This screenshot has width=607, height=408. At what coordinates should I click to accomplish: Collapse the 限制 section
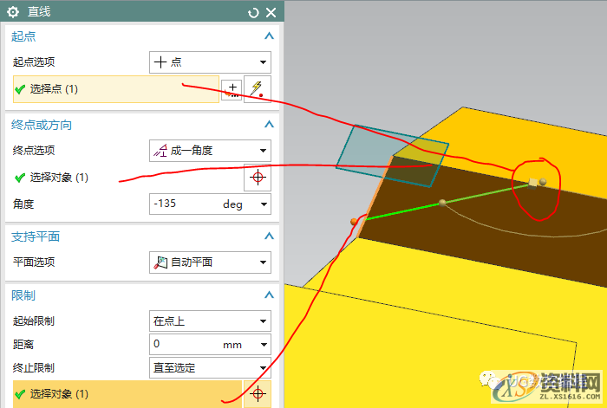coord(269,295)
